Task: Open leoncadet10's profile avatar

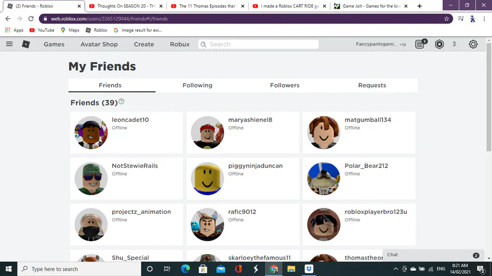Action: coord(91,133)
